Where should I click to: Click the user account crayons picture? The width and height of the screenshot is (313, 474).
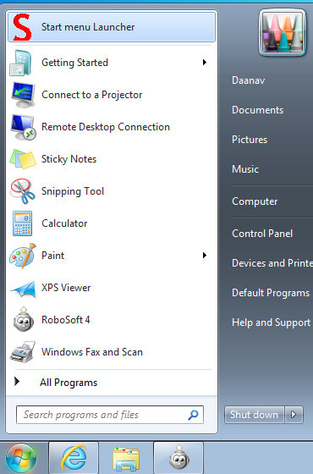283,32
